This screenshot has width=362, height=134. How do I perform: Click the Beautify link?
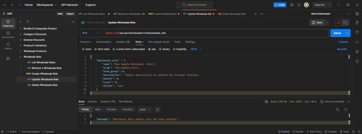point(342,49)
